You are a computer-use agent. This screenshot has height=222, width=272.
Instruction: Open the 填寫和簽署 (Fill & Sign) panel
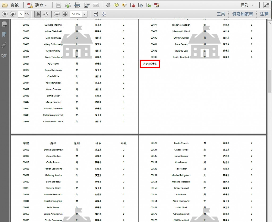(x=243, y=14)
